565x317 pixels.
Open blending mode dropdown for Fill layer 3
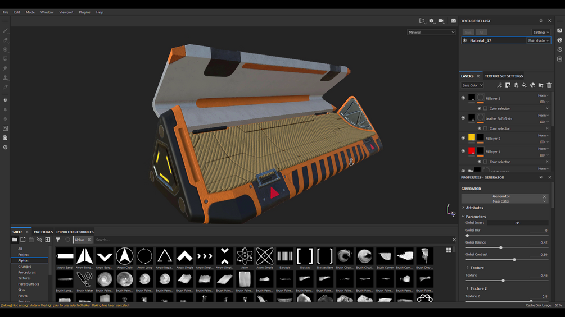point(543,95)
